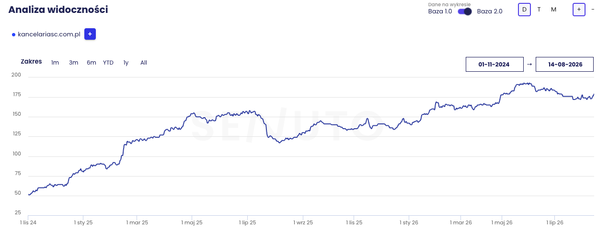This screenshot has width=609, height=232.
Task: Select the daily 'D' granularity
Action: point(524,10)
